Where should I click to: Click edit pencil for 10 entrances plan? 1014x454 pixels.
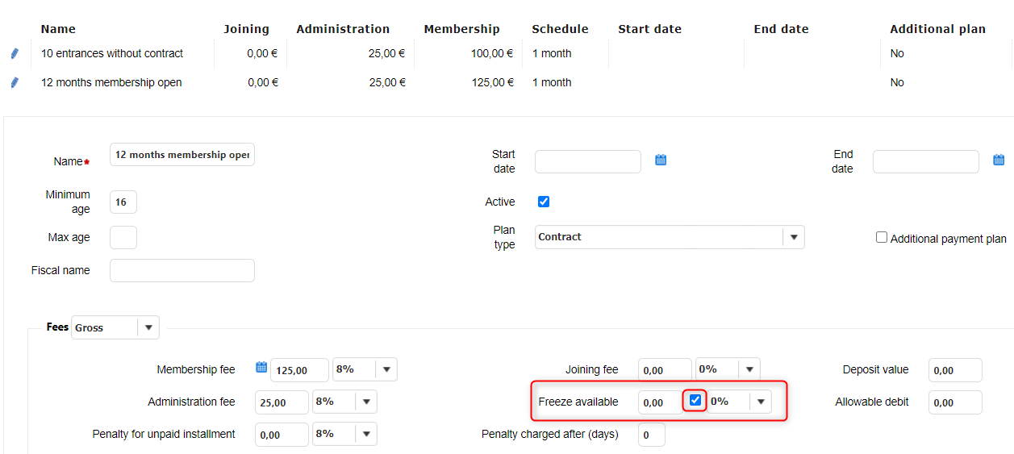tap(14, 53)
